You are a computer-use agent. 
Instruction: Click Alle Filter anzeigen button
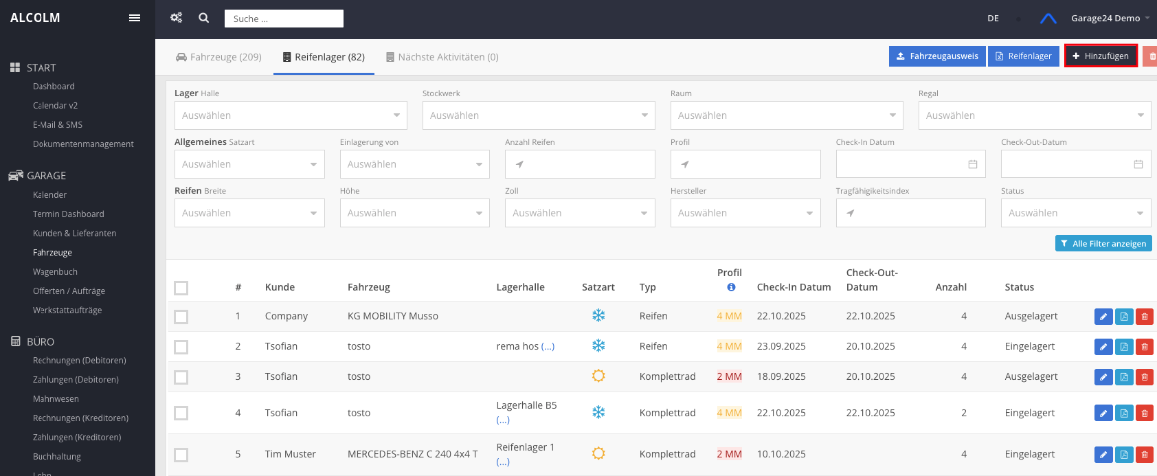1103,243
